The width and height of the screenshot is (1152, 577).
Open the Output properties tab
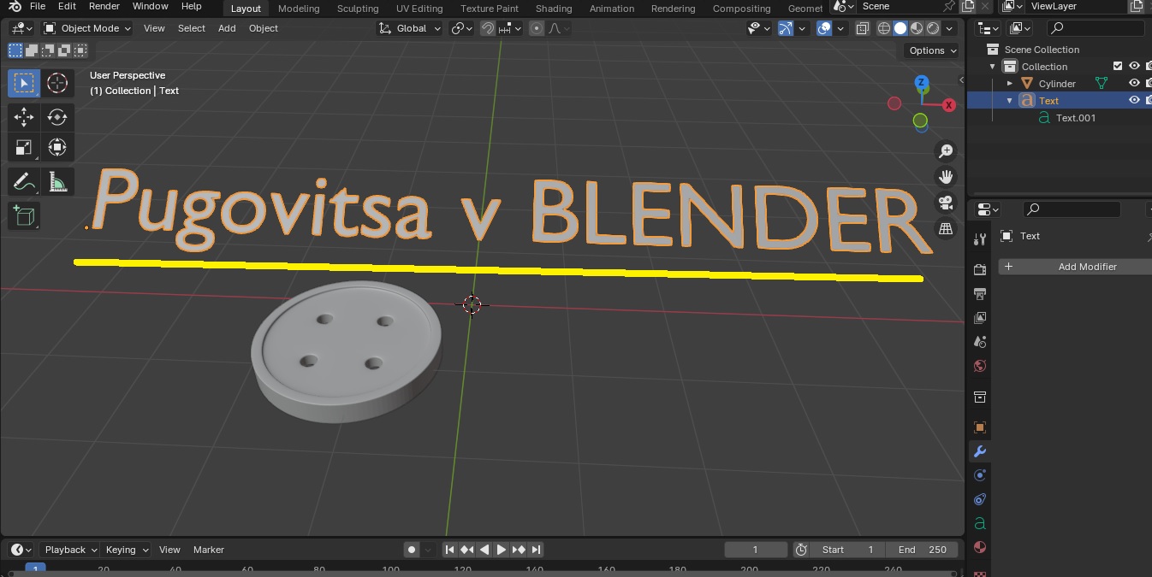tap(980, 294)
